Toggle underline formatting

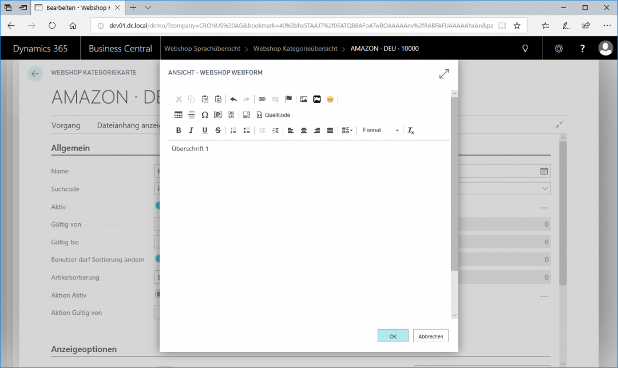pos(205,130)
